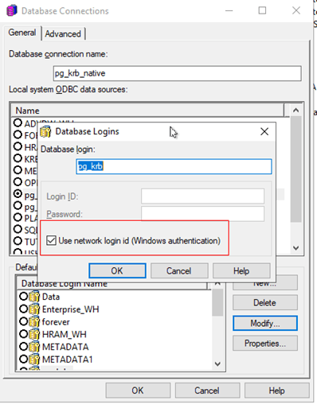
Task: Select the OP... ODBC data source radio
Action: click(18, 182)
